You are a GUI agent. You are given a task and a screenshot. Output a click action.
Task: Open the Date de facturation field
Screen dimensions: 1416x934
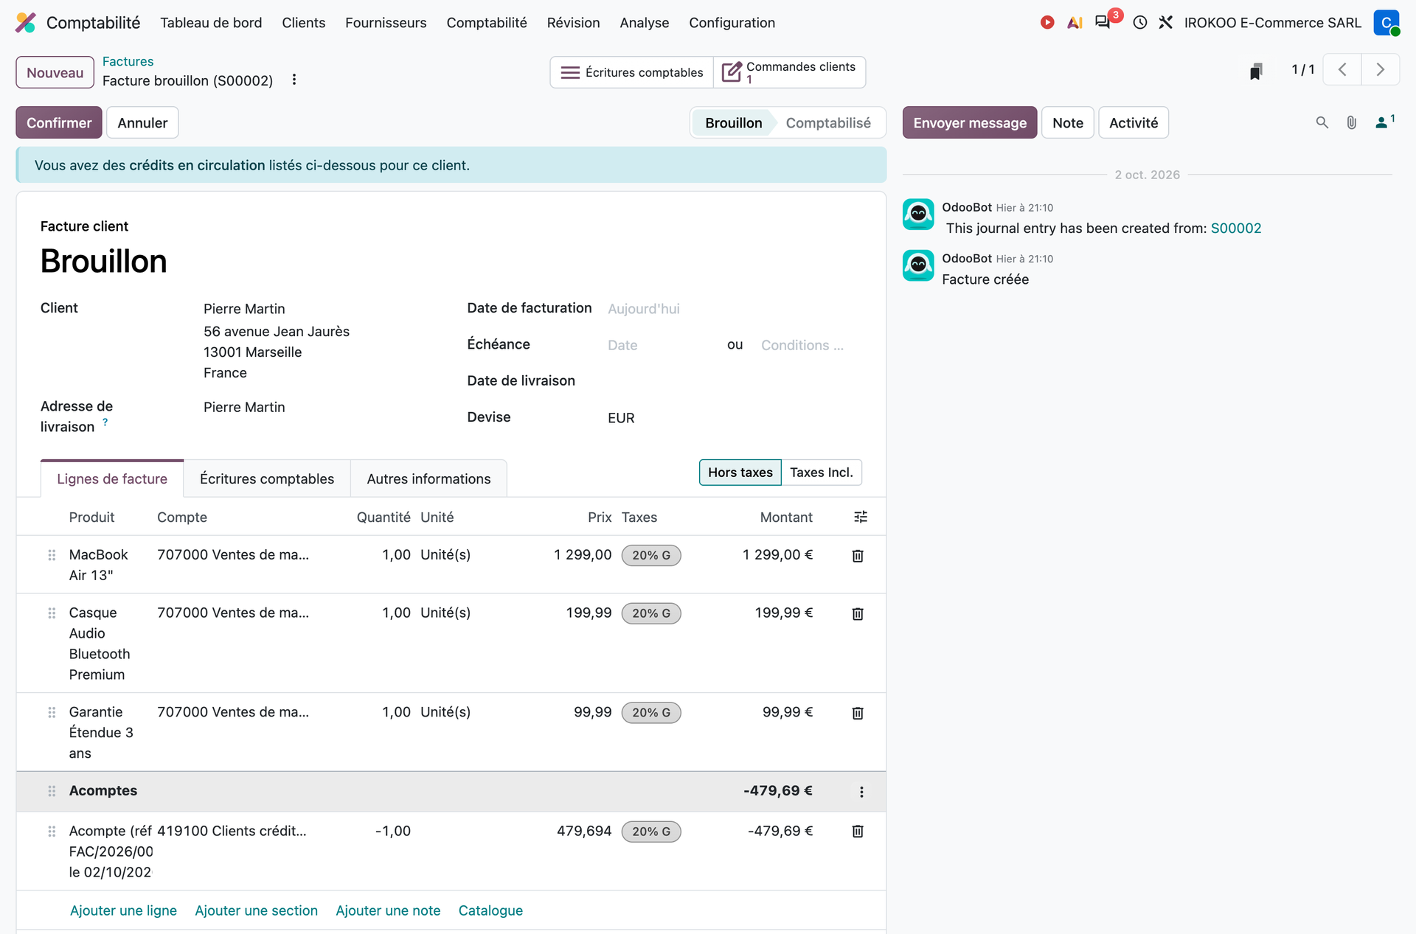click(733, 309)
